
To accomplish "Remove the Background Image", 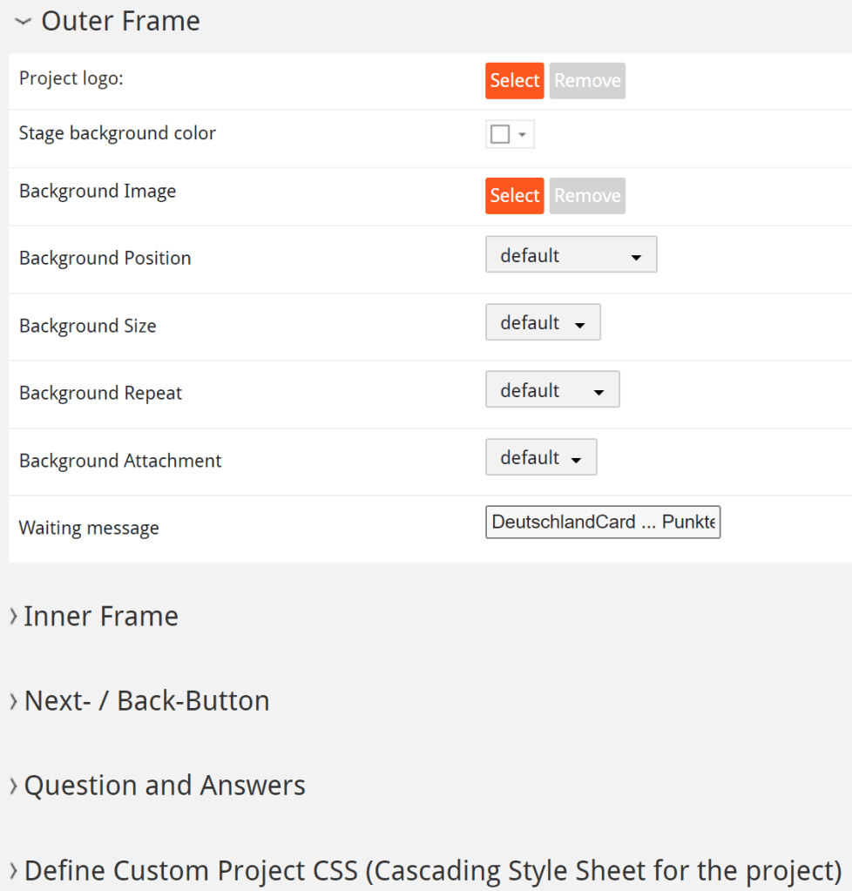I will 587,196.
